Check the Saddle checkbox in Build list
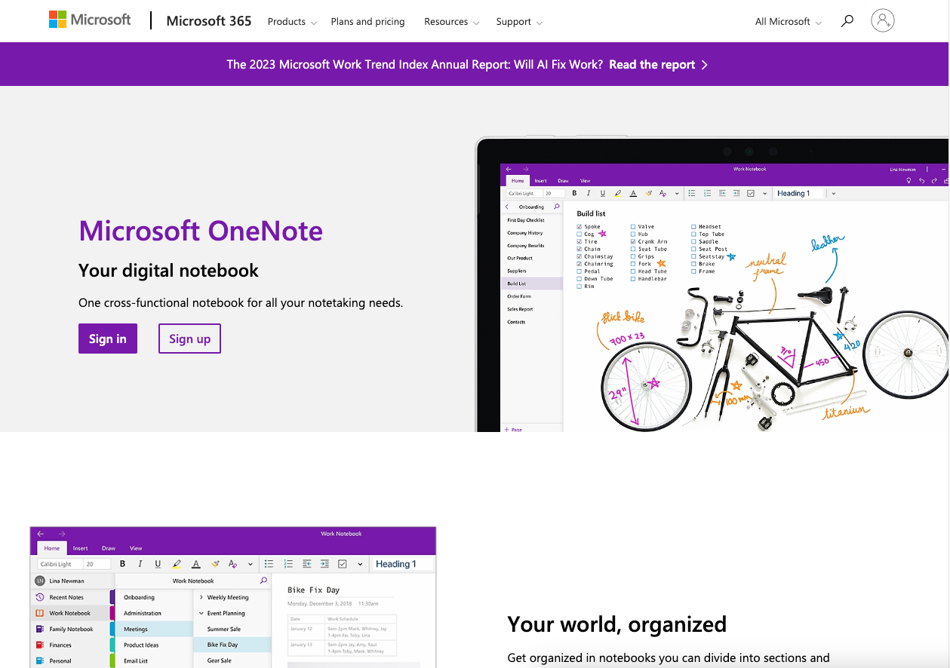This screenshot has width=950, height=668. [693, 241]
